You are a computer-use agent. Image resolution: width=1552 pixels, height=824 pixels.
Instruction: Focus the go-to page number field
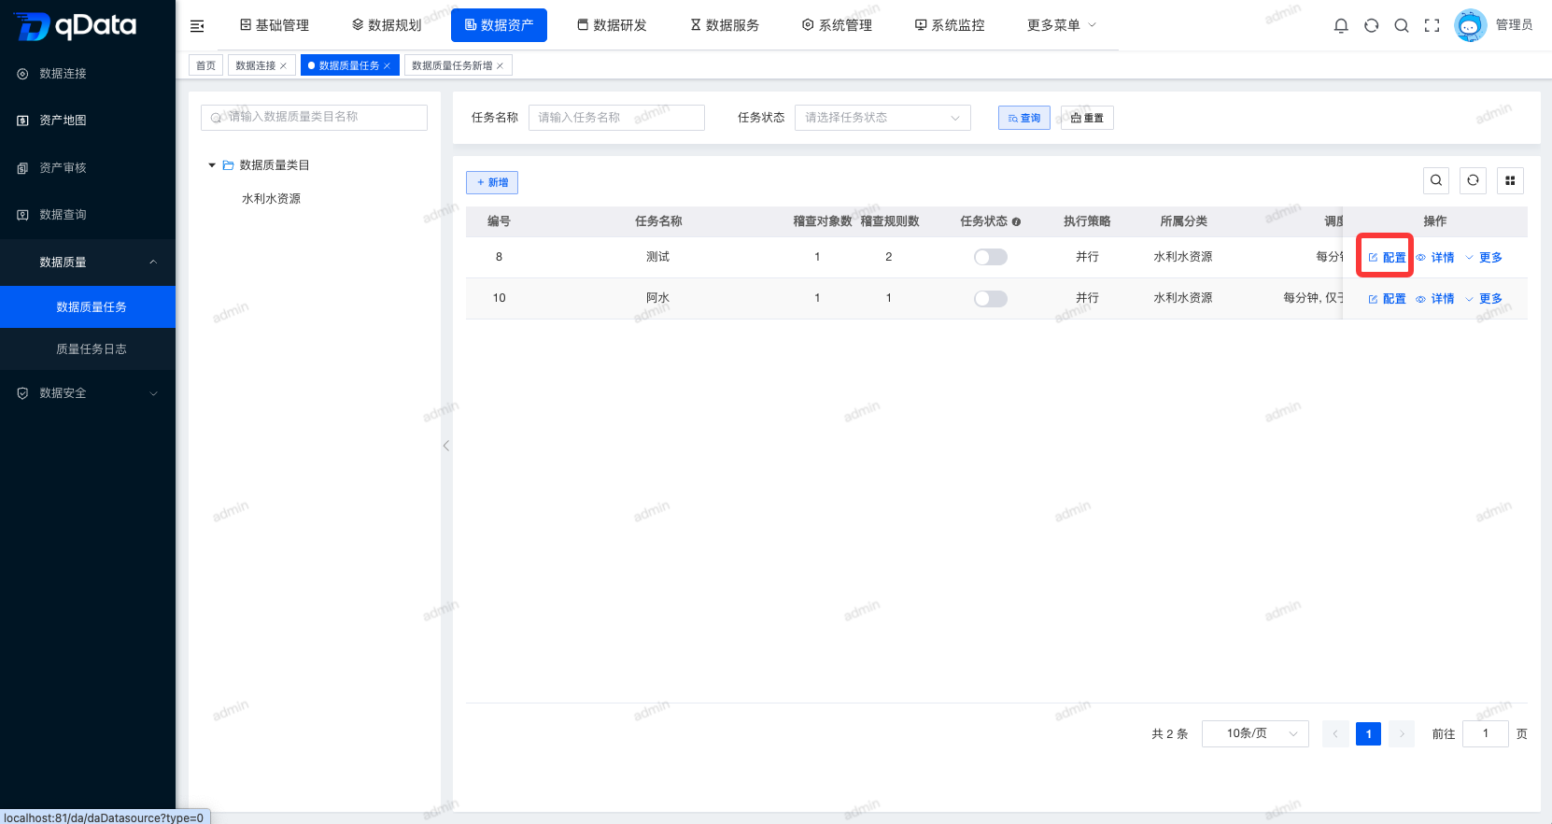point(1486,733)
